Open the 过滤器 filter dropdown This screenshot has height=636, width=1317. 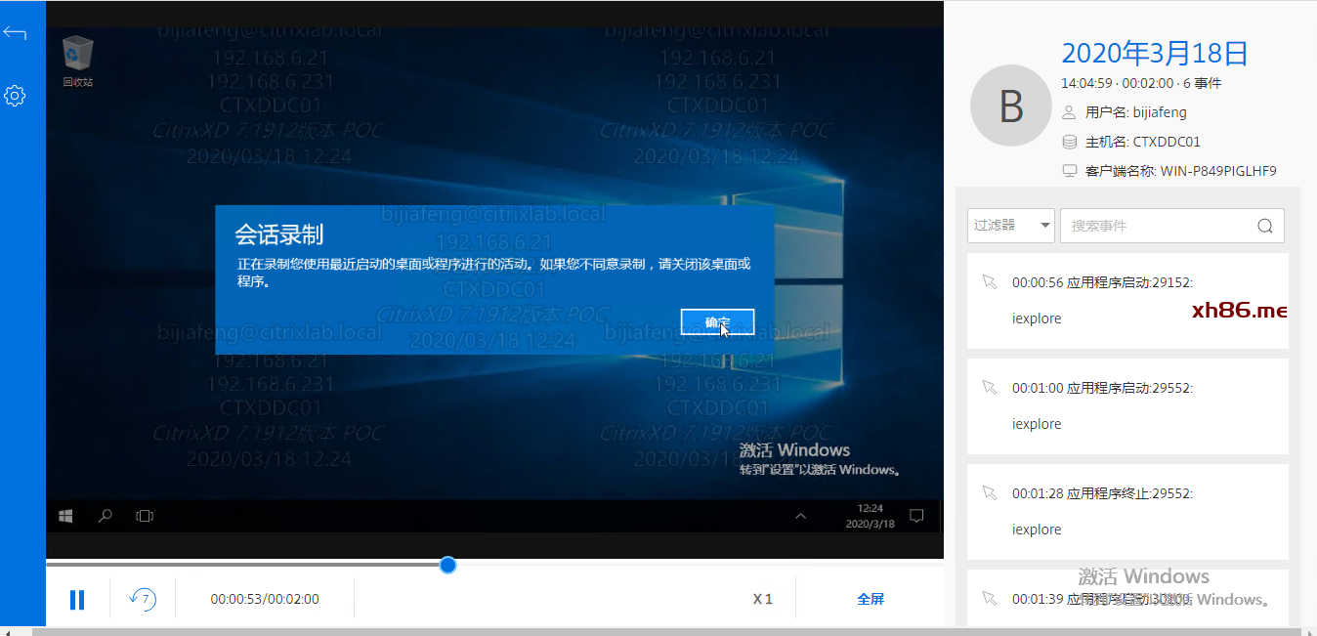tap(1010, 226)
